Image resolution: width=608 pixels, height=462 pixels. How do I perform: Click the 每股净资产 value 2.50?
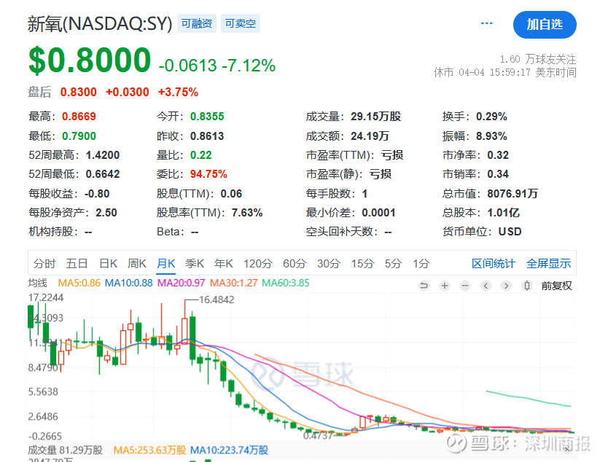click(106, 213)
